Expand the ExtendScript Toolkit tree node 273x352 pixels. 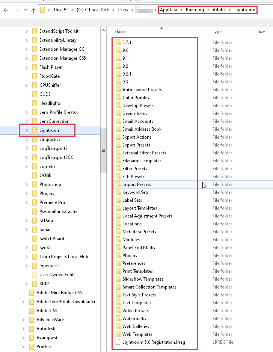coord(26,31)
